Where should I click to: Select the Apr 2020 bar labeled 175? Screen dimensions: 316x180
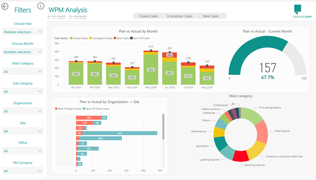pyautogui.click(x=132, y=77)
